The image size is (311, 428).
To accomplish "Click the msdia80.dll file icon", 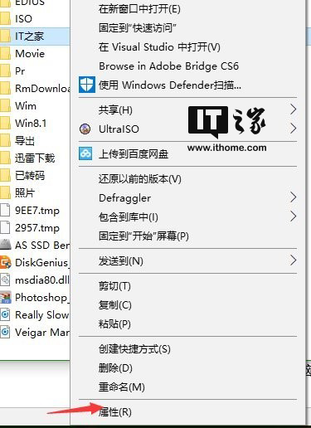I will pyautogui.click(x=5, y=280).
